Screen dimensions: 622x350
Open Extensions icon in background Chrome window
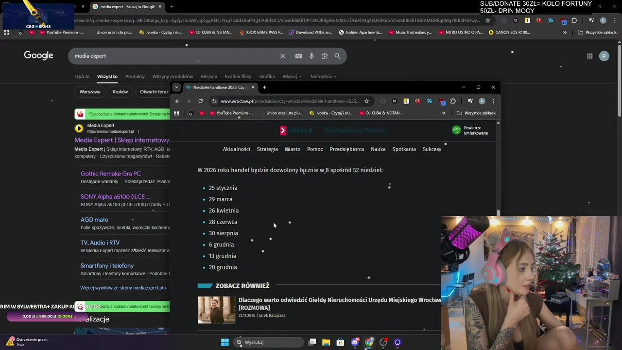pyautogui.click(x=574, y=20)
